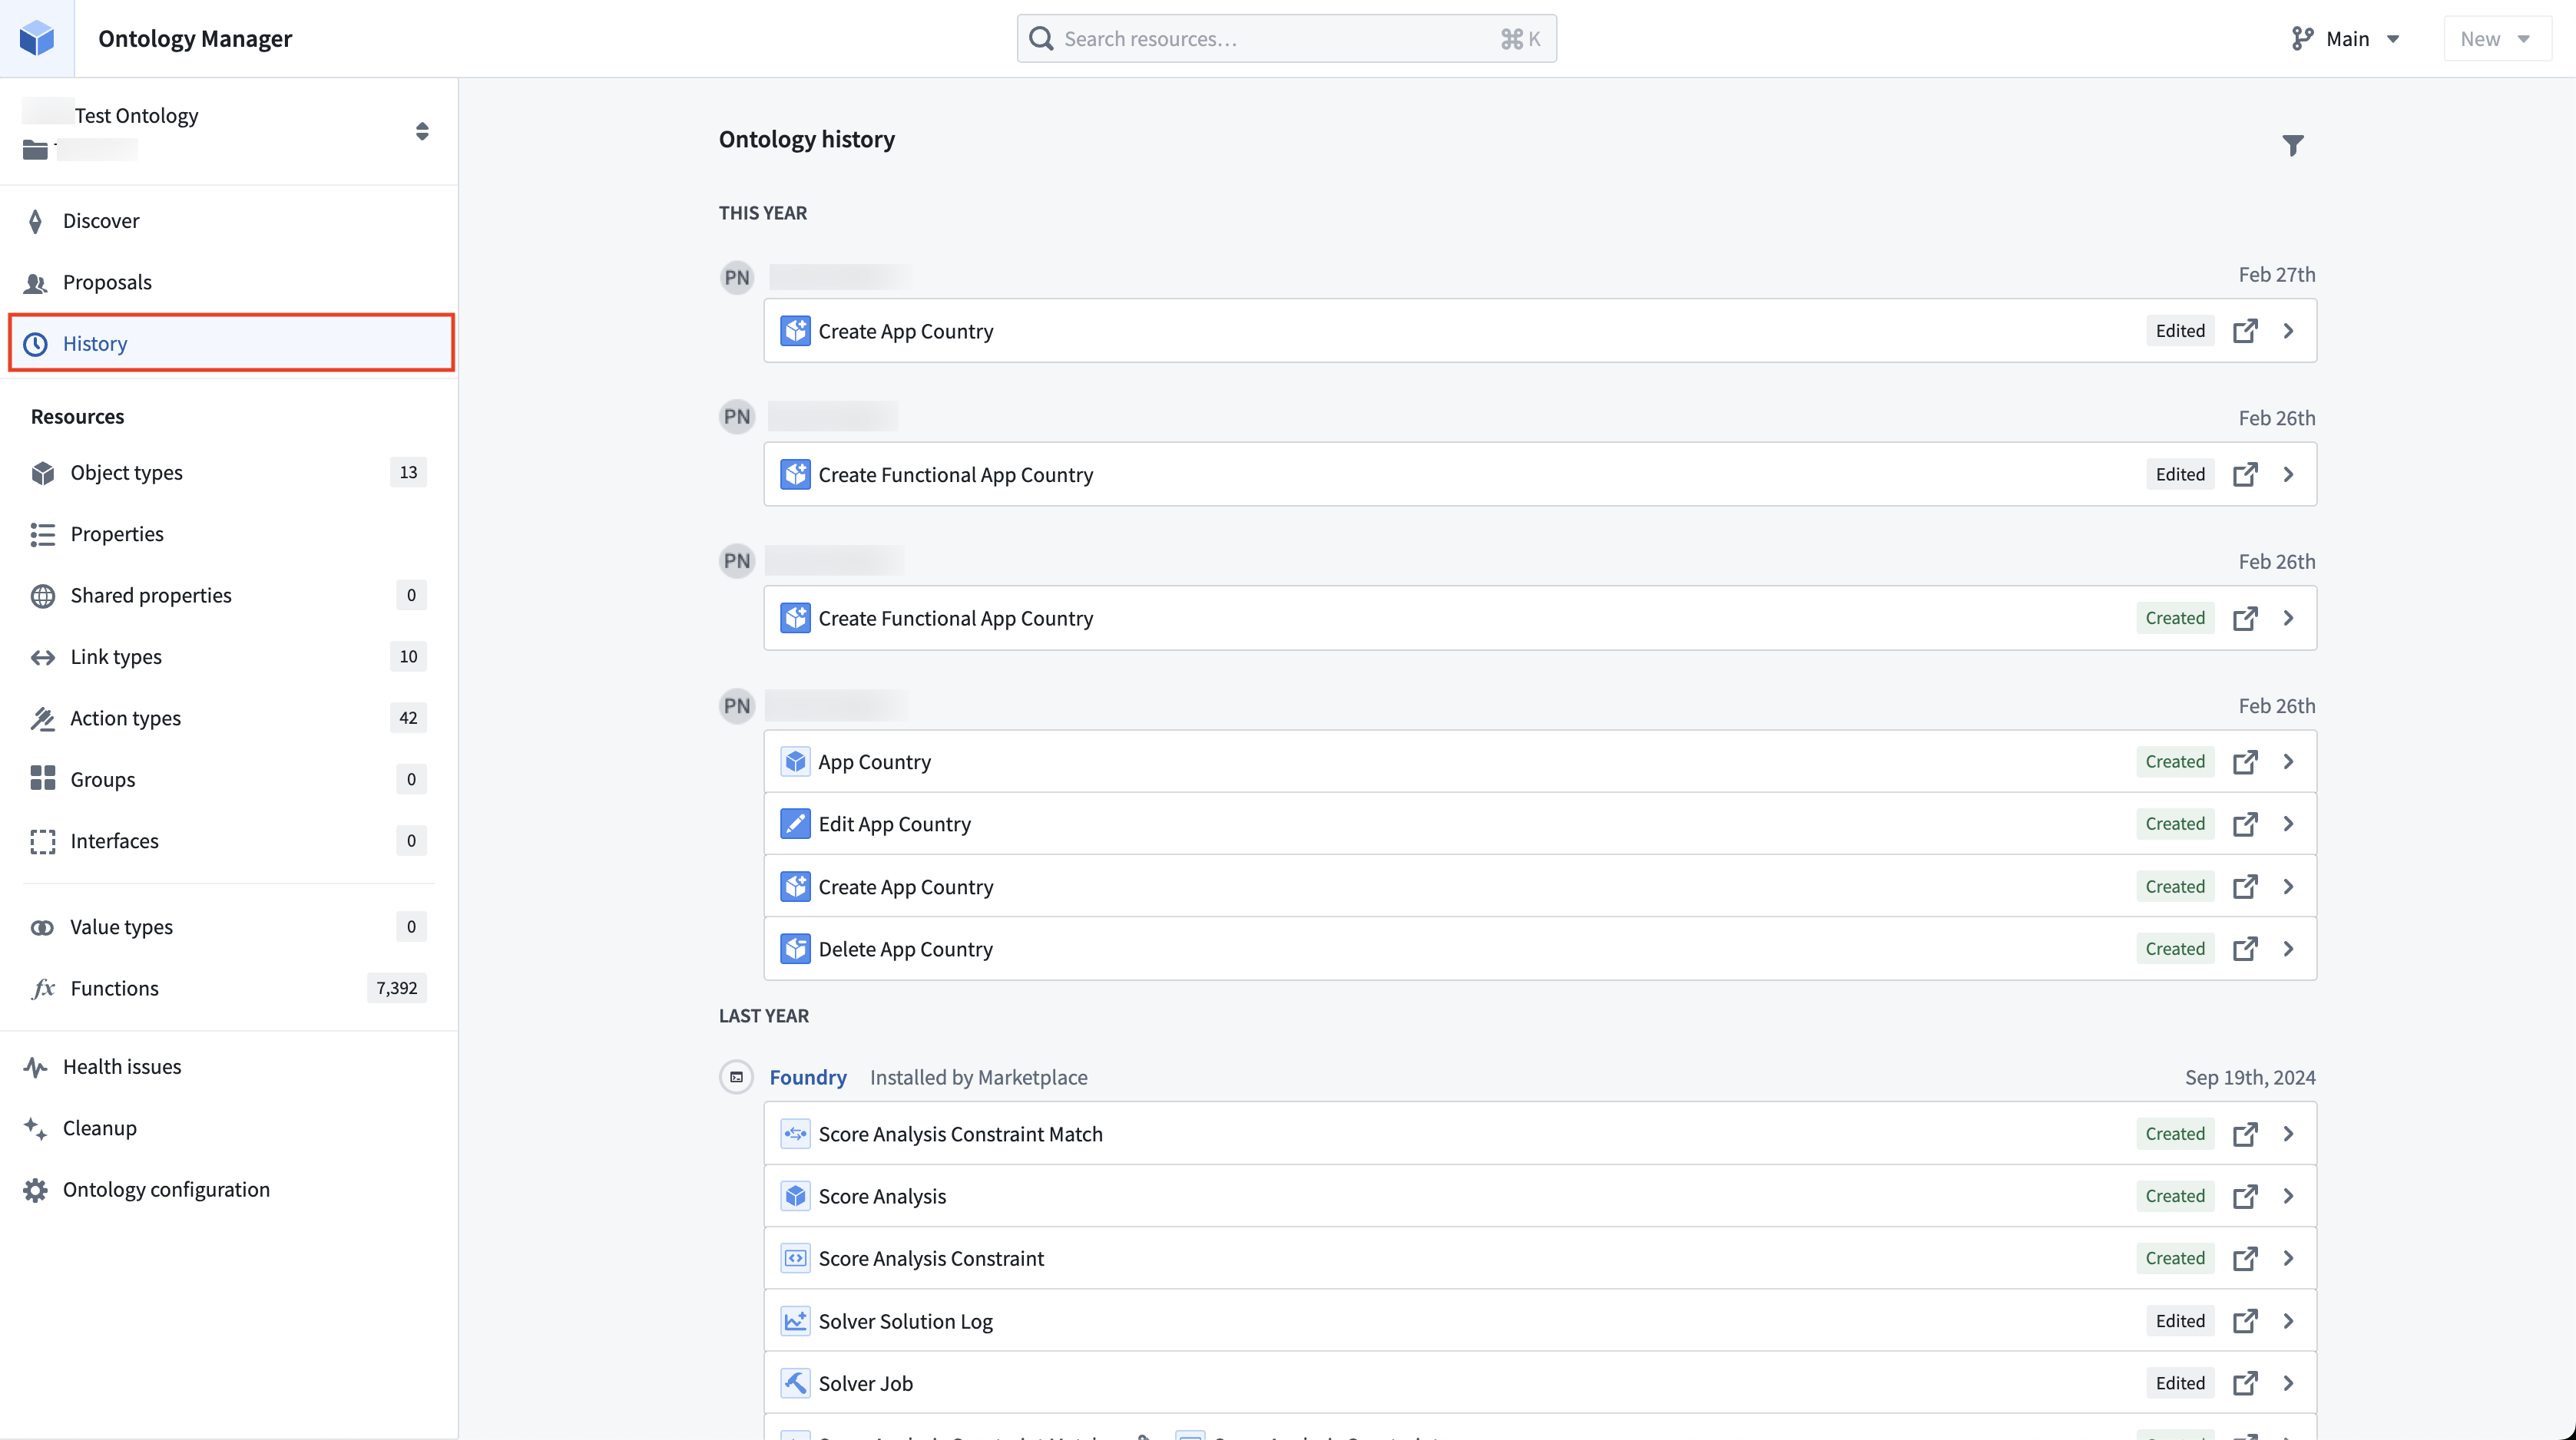Screen dimensions: 2576x1440
Task: Open external link for Solver Job
Action: click(2245, 1383)
